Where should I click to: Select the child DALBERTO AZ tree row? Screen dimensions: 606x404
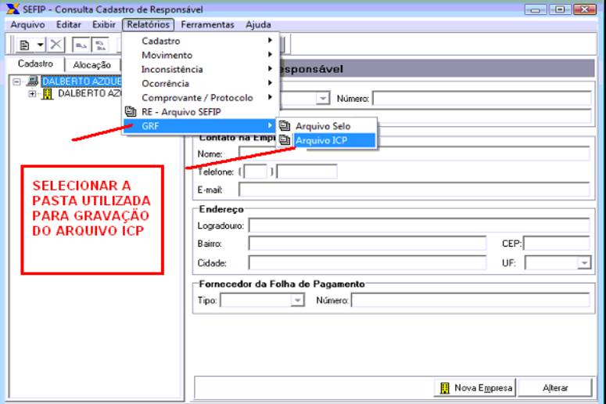click(89, 93)
